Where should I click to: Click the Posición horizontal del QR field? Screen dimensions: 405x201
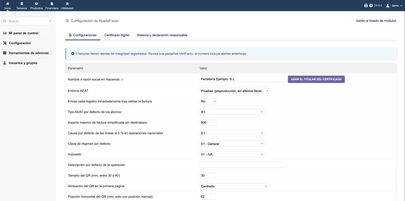coord(208,197)
